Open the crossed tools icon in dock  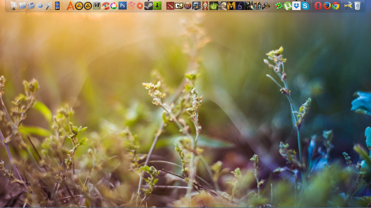point(49,6)
